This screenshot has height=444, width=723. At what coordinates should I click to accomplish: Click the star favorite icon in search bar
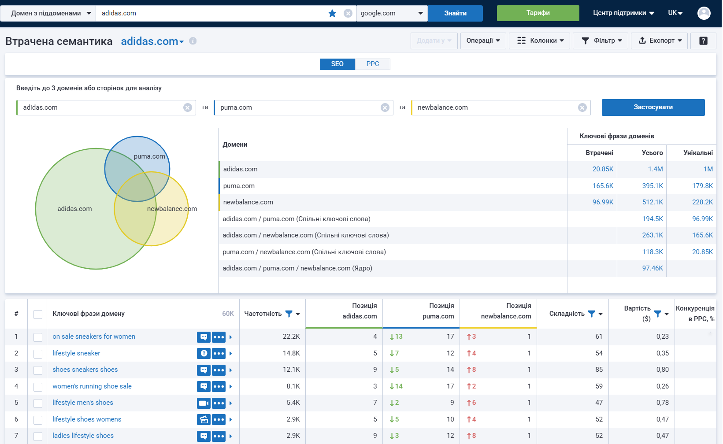(x=332, y=13)
